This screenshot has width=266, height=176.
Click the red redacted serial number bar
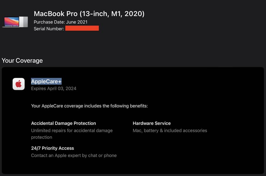82,28
